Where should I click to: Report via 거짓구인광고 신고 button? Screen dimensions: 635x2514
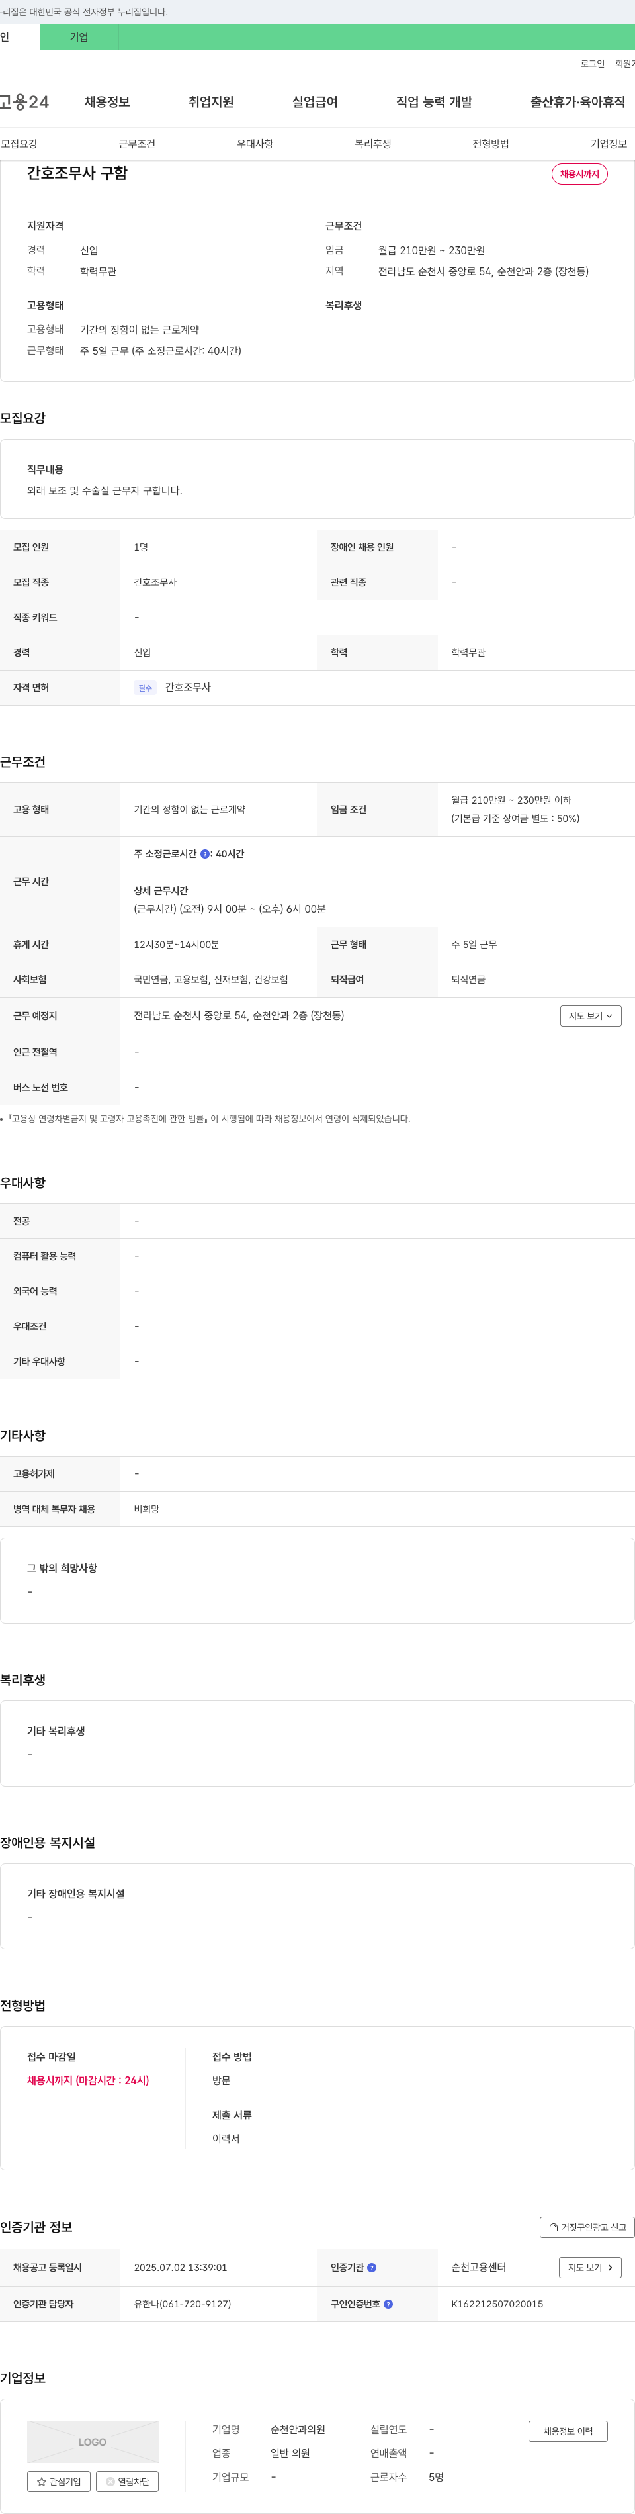[587, 2227]
